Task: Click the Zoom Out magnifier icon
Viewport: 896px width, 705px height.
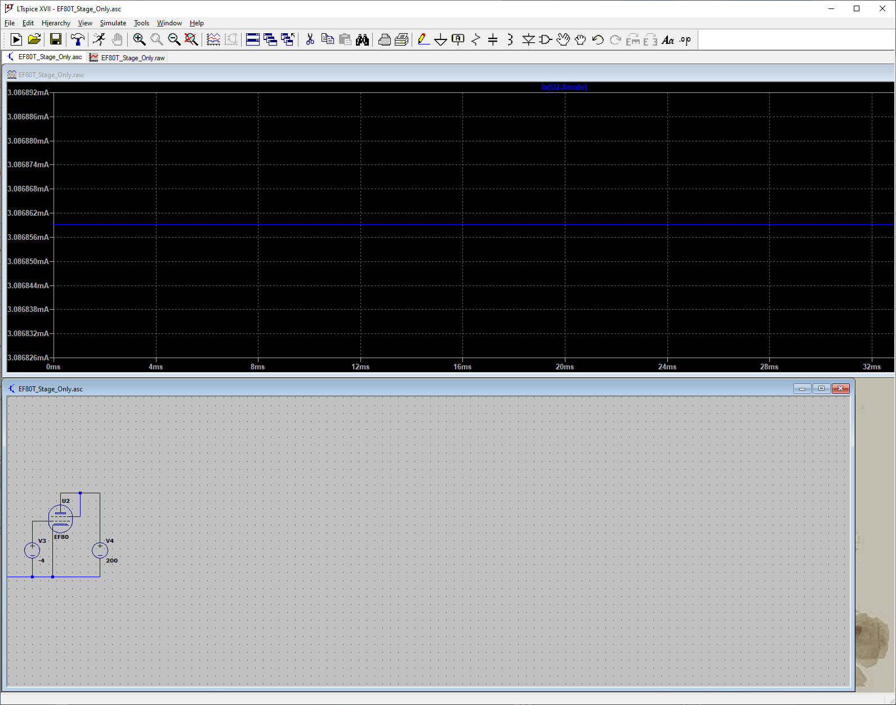Action: click(174, 39)
